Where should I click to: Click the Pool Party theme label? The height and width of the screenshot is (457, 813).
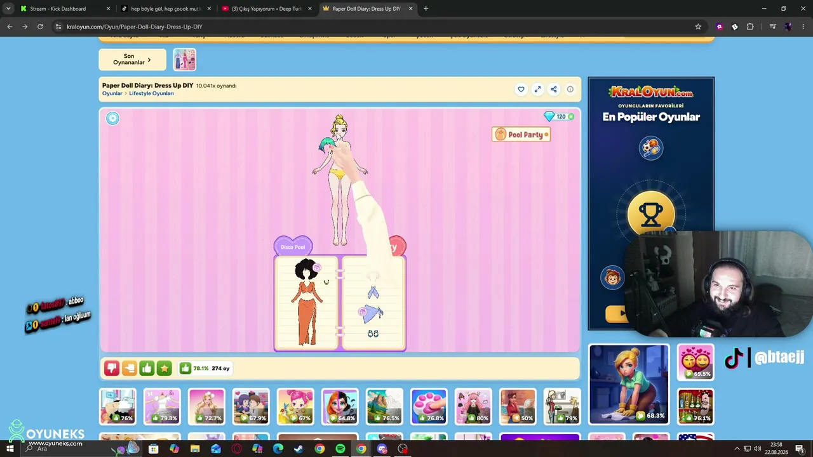[x=521, y=135]
